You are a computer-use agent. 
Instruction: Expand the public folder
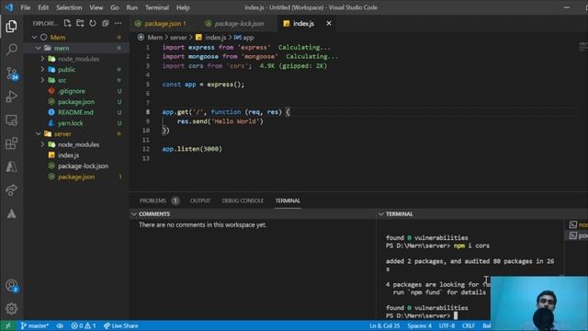(x=42, y=70)
